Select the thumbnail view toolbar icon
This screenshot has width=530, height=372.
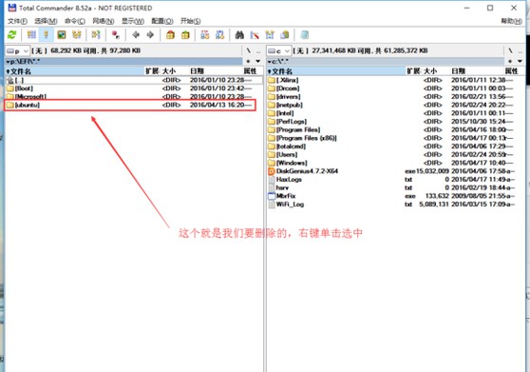(62, 34)
